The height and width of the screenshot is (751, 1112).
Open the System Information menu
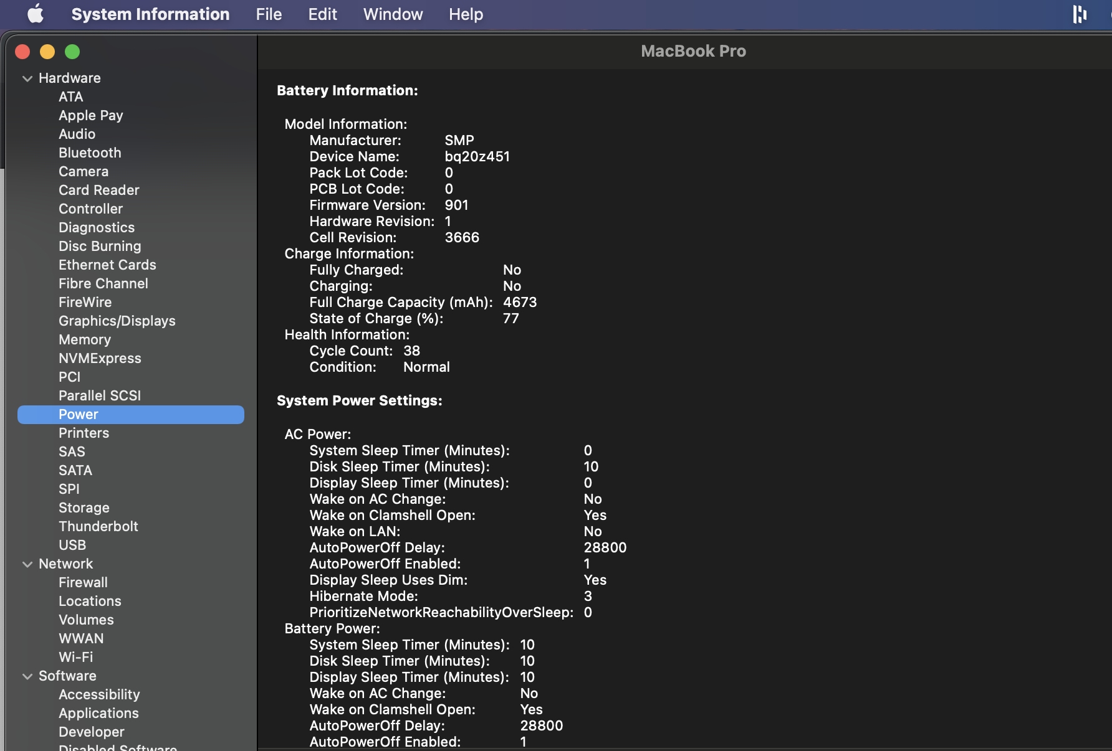click(150, 14)
